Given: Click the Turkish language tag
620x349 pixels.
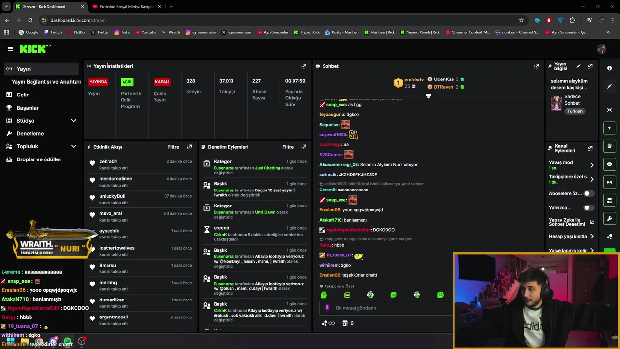Looking at the screenshot, I should point(575,111).
